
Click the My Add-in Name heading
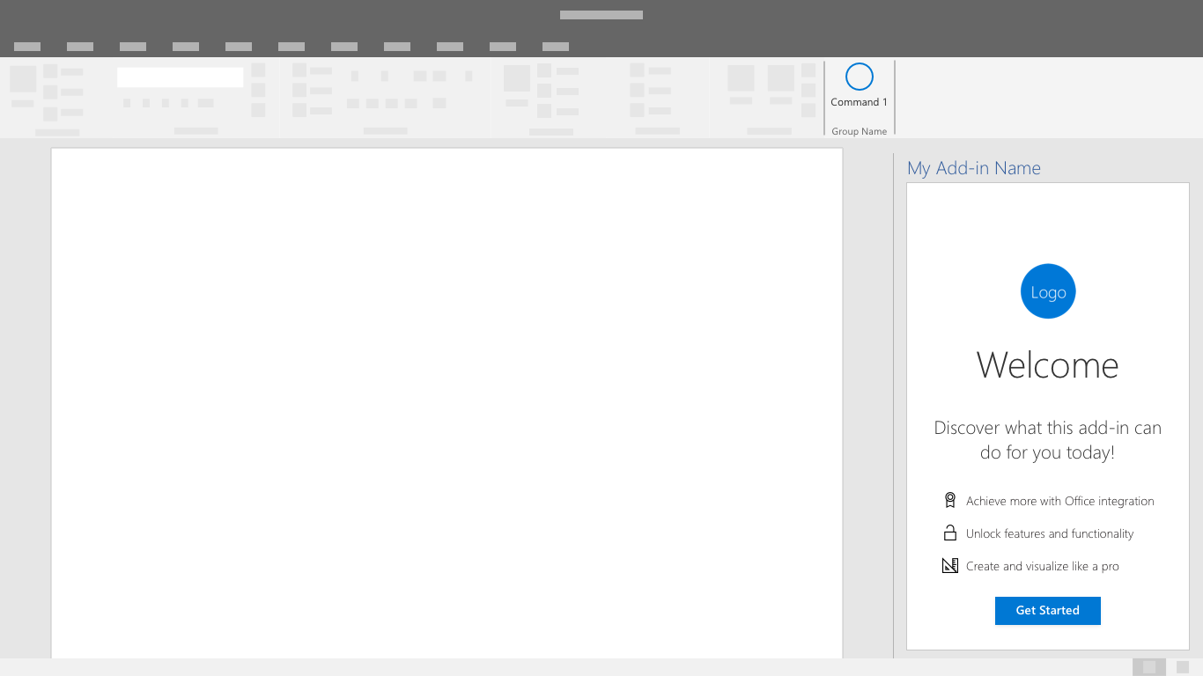tap(974, 168)
